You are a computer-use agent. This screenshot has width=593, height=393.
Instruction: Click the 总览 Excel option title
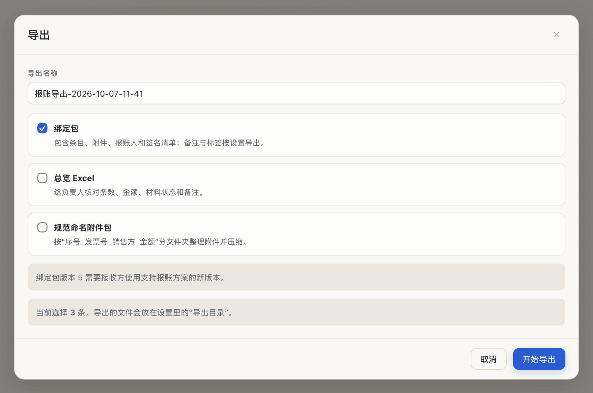pos(74,178)
